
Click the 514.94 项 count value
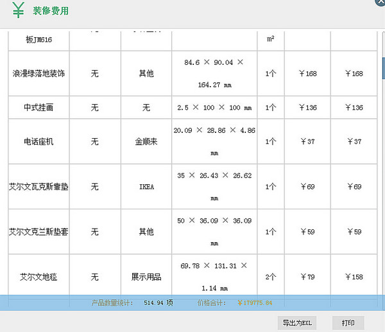(x=158, y=302)
